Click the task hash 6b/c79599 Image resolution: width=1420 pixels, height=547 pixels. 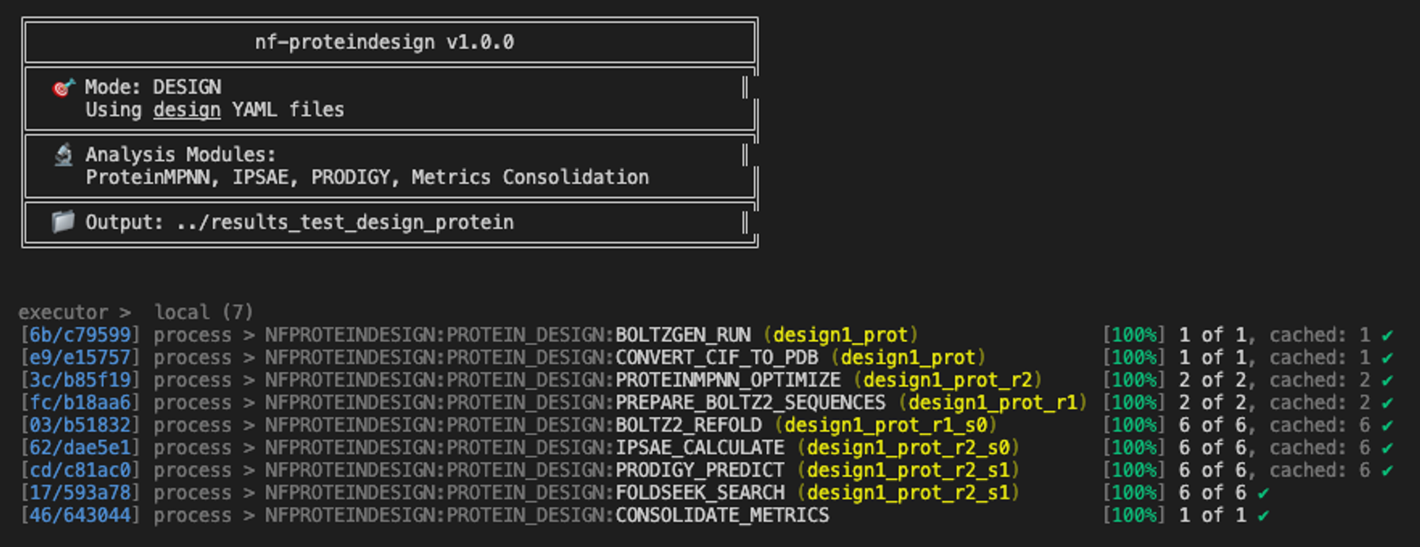80,335
